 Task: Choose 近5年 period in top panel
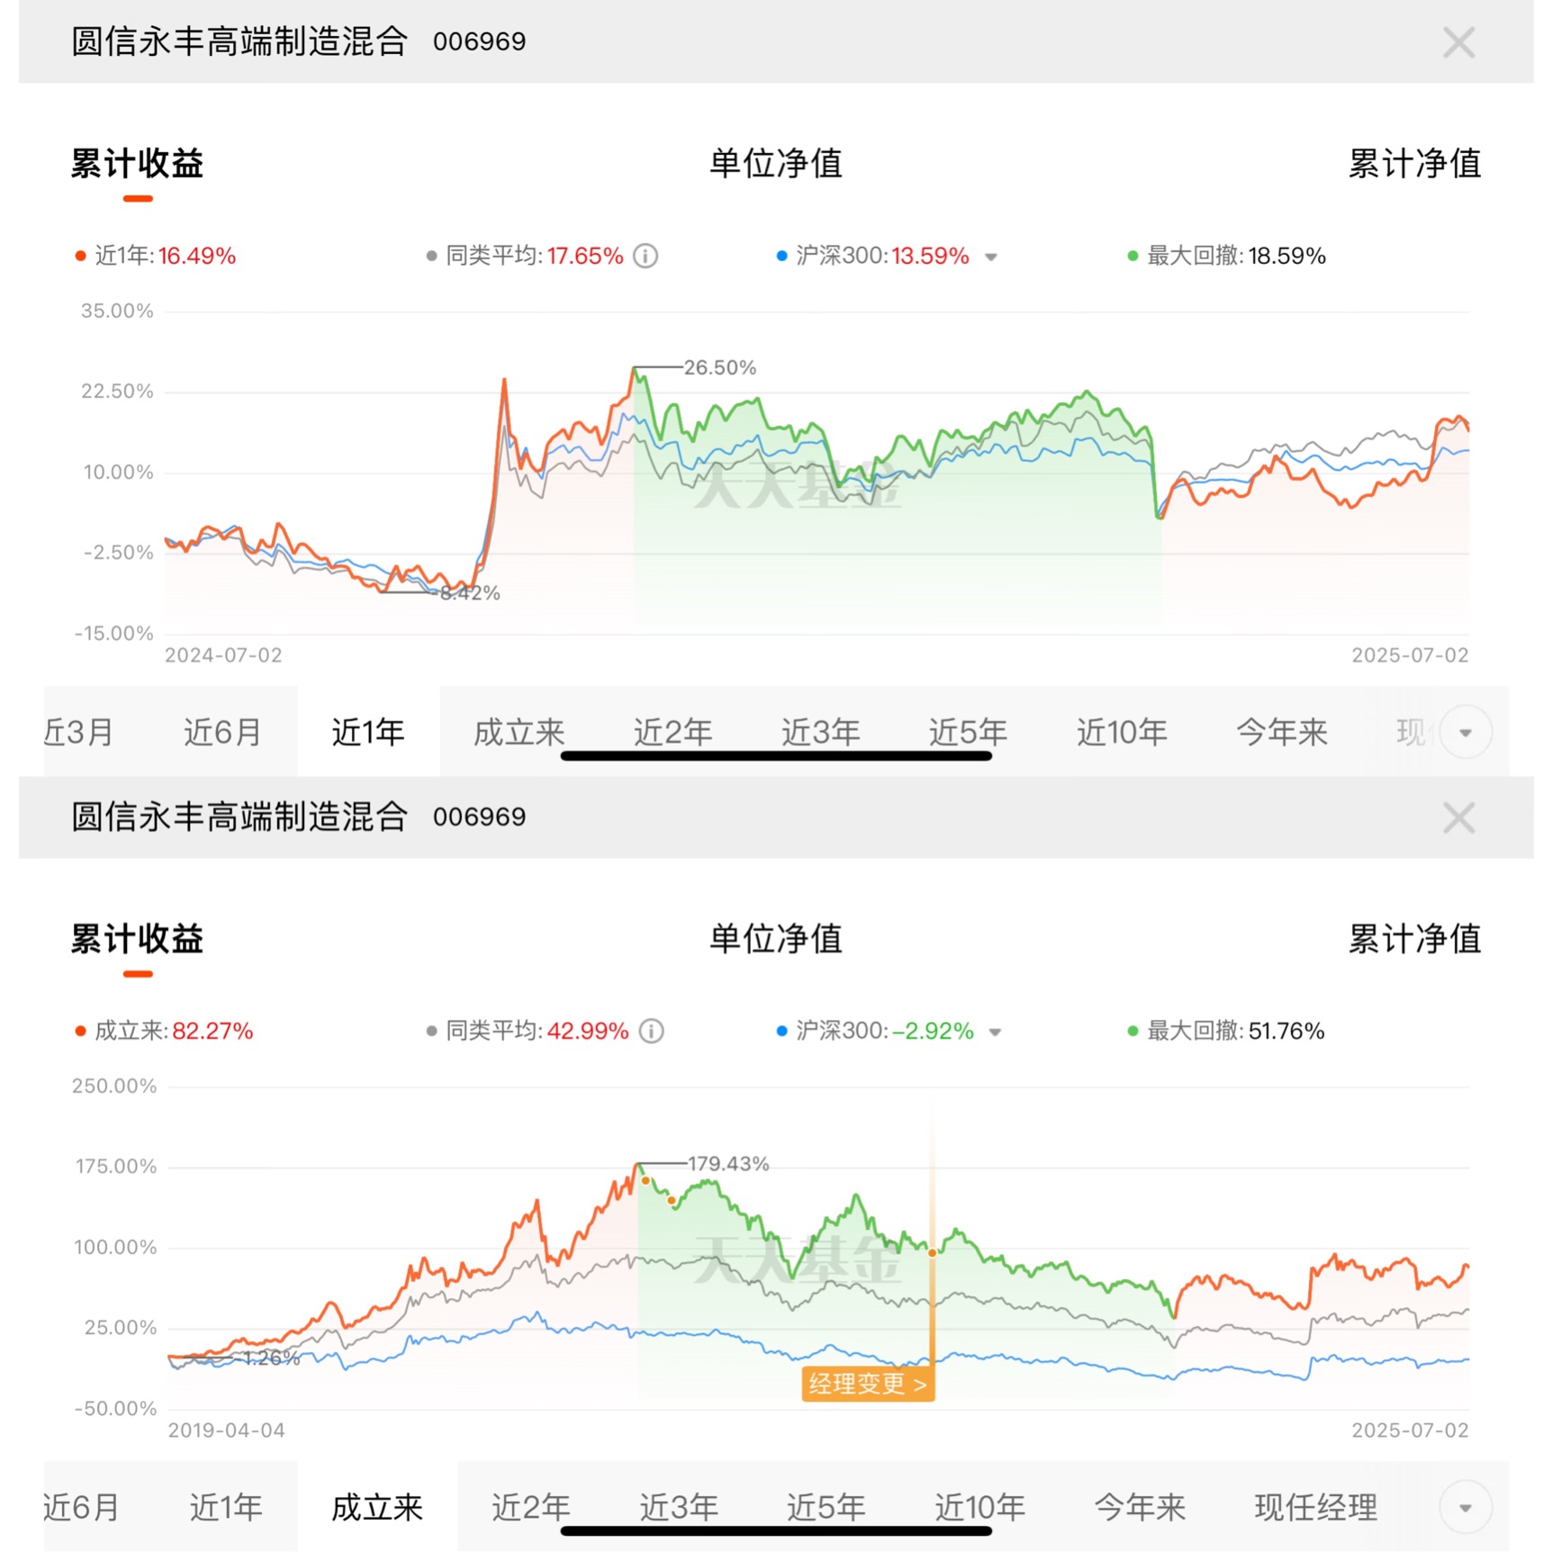(x=968, y=733)
